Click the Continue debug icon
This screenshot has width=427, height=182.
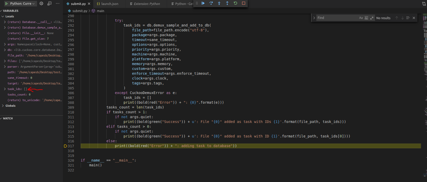(203, 3)
